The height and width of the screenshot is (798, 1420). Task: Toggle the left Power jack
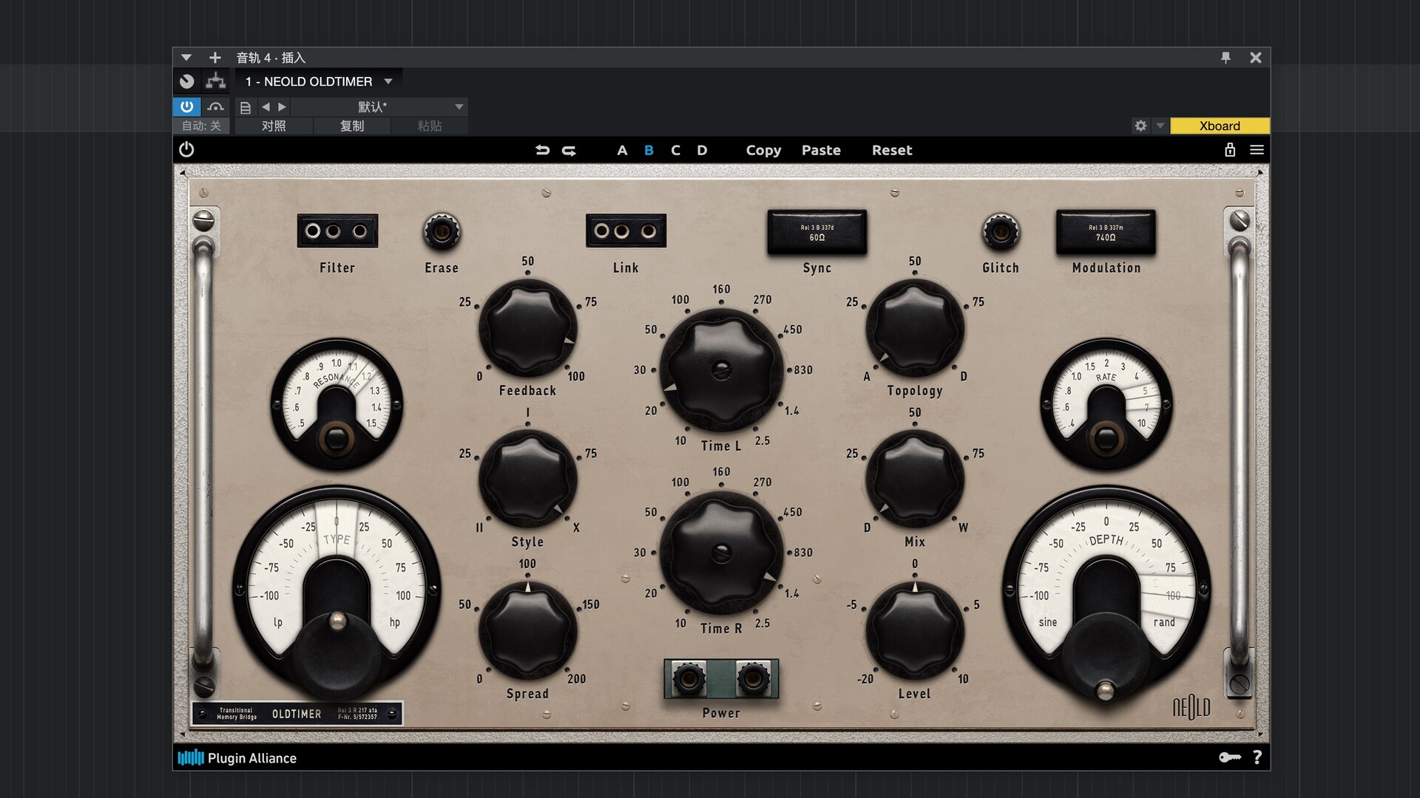click(689, 678)
